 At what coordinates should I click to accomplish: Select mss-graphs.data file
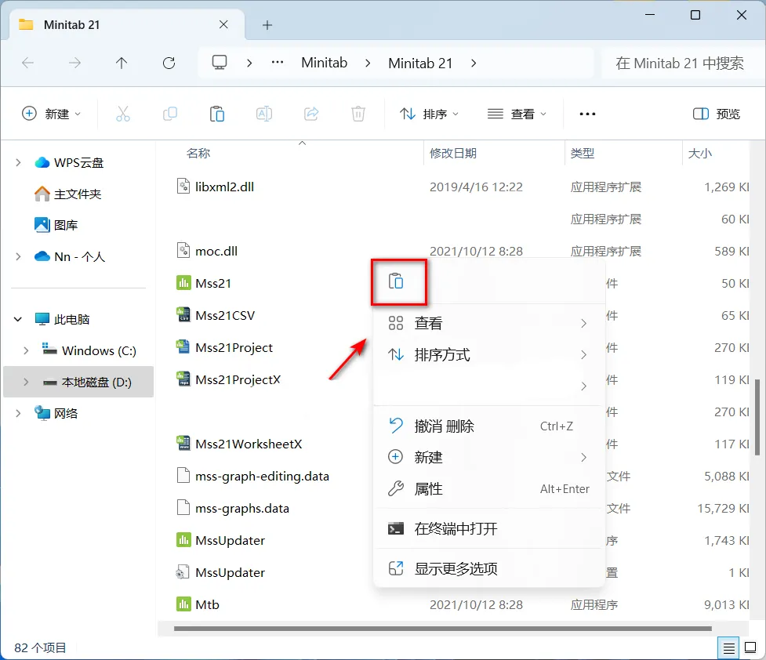[x=233, y=509]
